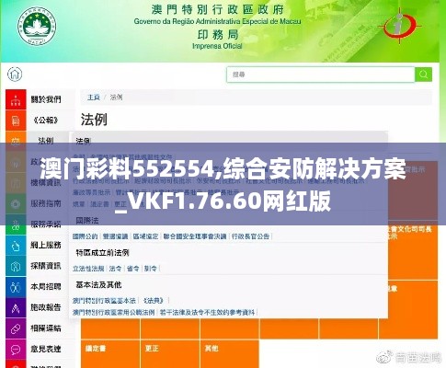Select 法例 in the sidebar
The image size is (446, 368).
46,141
